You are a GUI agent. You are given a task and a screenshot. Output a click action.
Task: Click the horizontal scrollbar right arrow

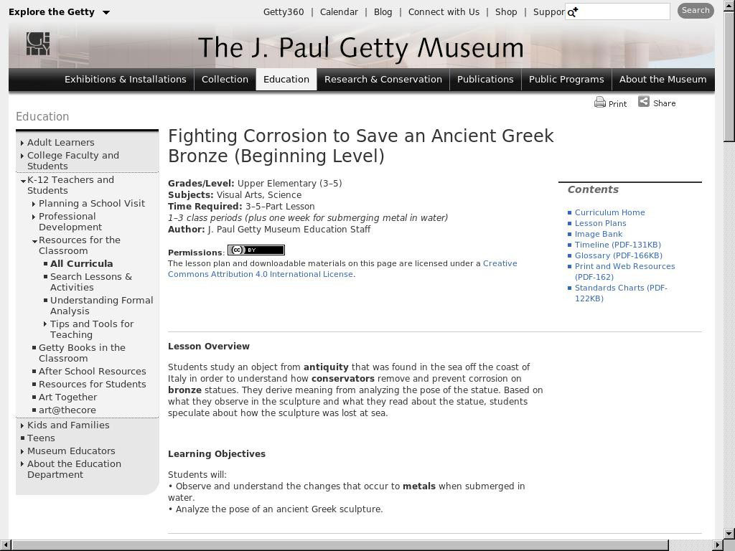718,545
